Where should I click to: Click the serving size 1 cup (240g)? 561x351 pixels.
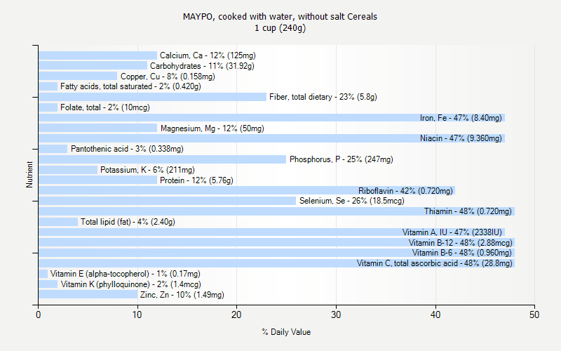(280, 28)
